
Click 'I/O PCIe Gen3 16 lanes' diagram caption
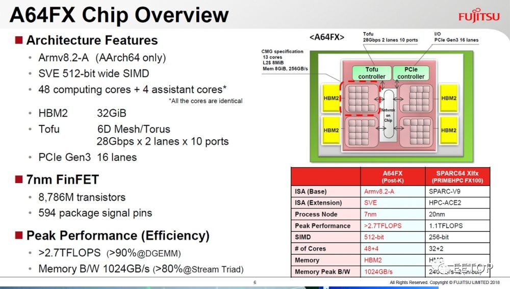[456, 37]
